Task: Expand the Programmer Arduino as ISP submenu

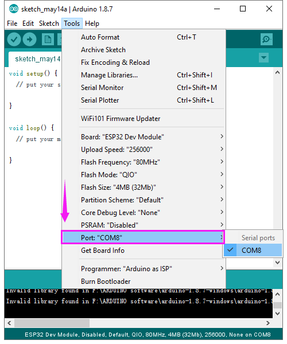Action: click(x=143, y=268)
